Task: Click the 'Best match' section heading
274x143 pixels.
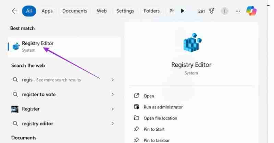Action: 22,28
